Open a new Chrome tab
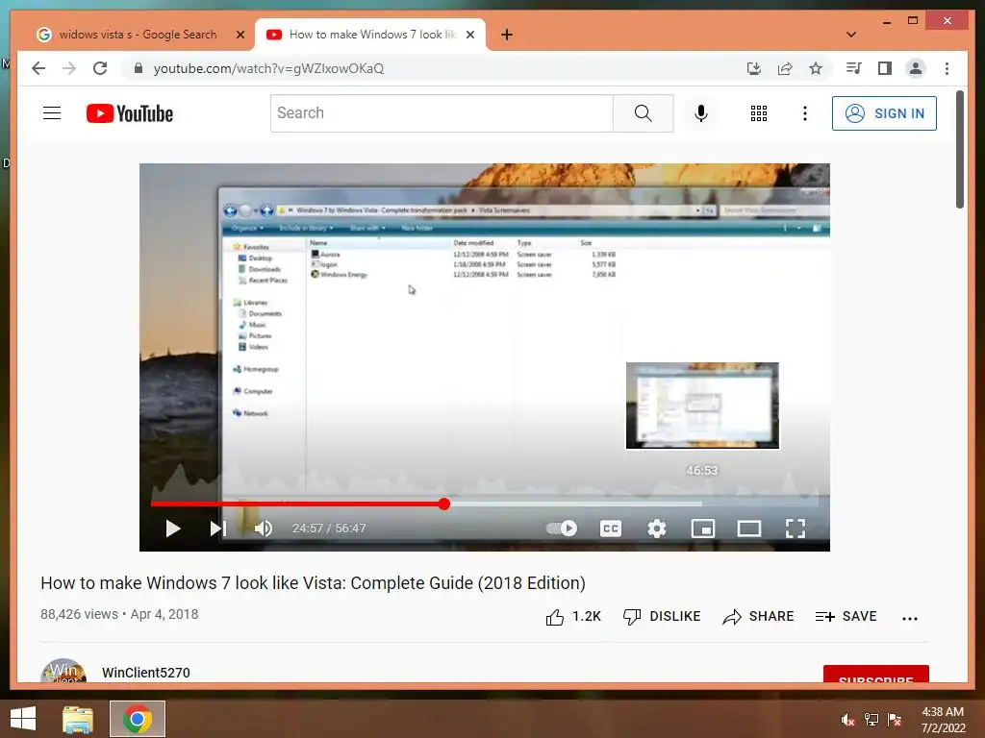This screenshot has width=985, height=738. pos(507,35)
